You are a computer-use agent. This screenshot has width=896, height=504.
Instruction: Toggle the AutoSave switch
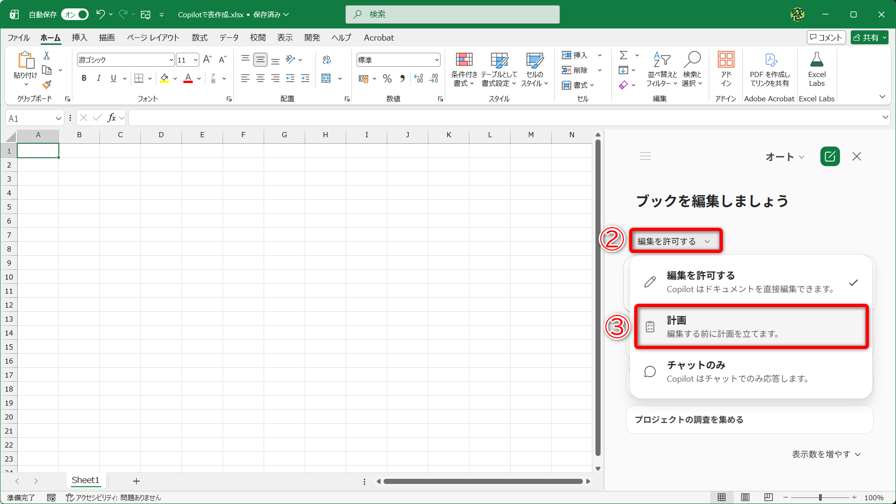click(x=75, y=14)
